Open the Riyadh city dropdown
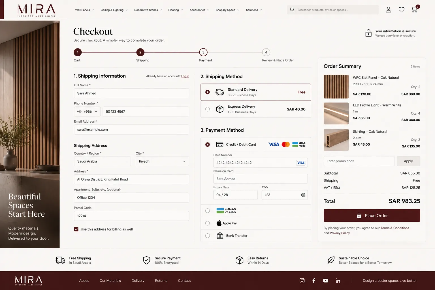435x290 pixels. [162, 161]
